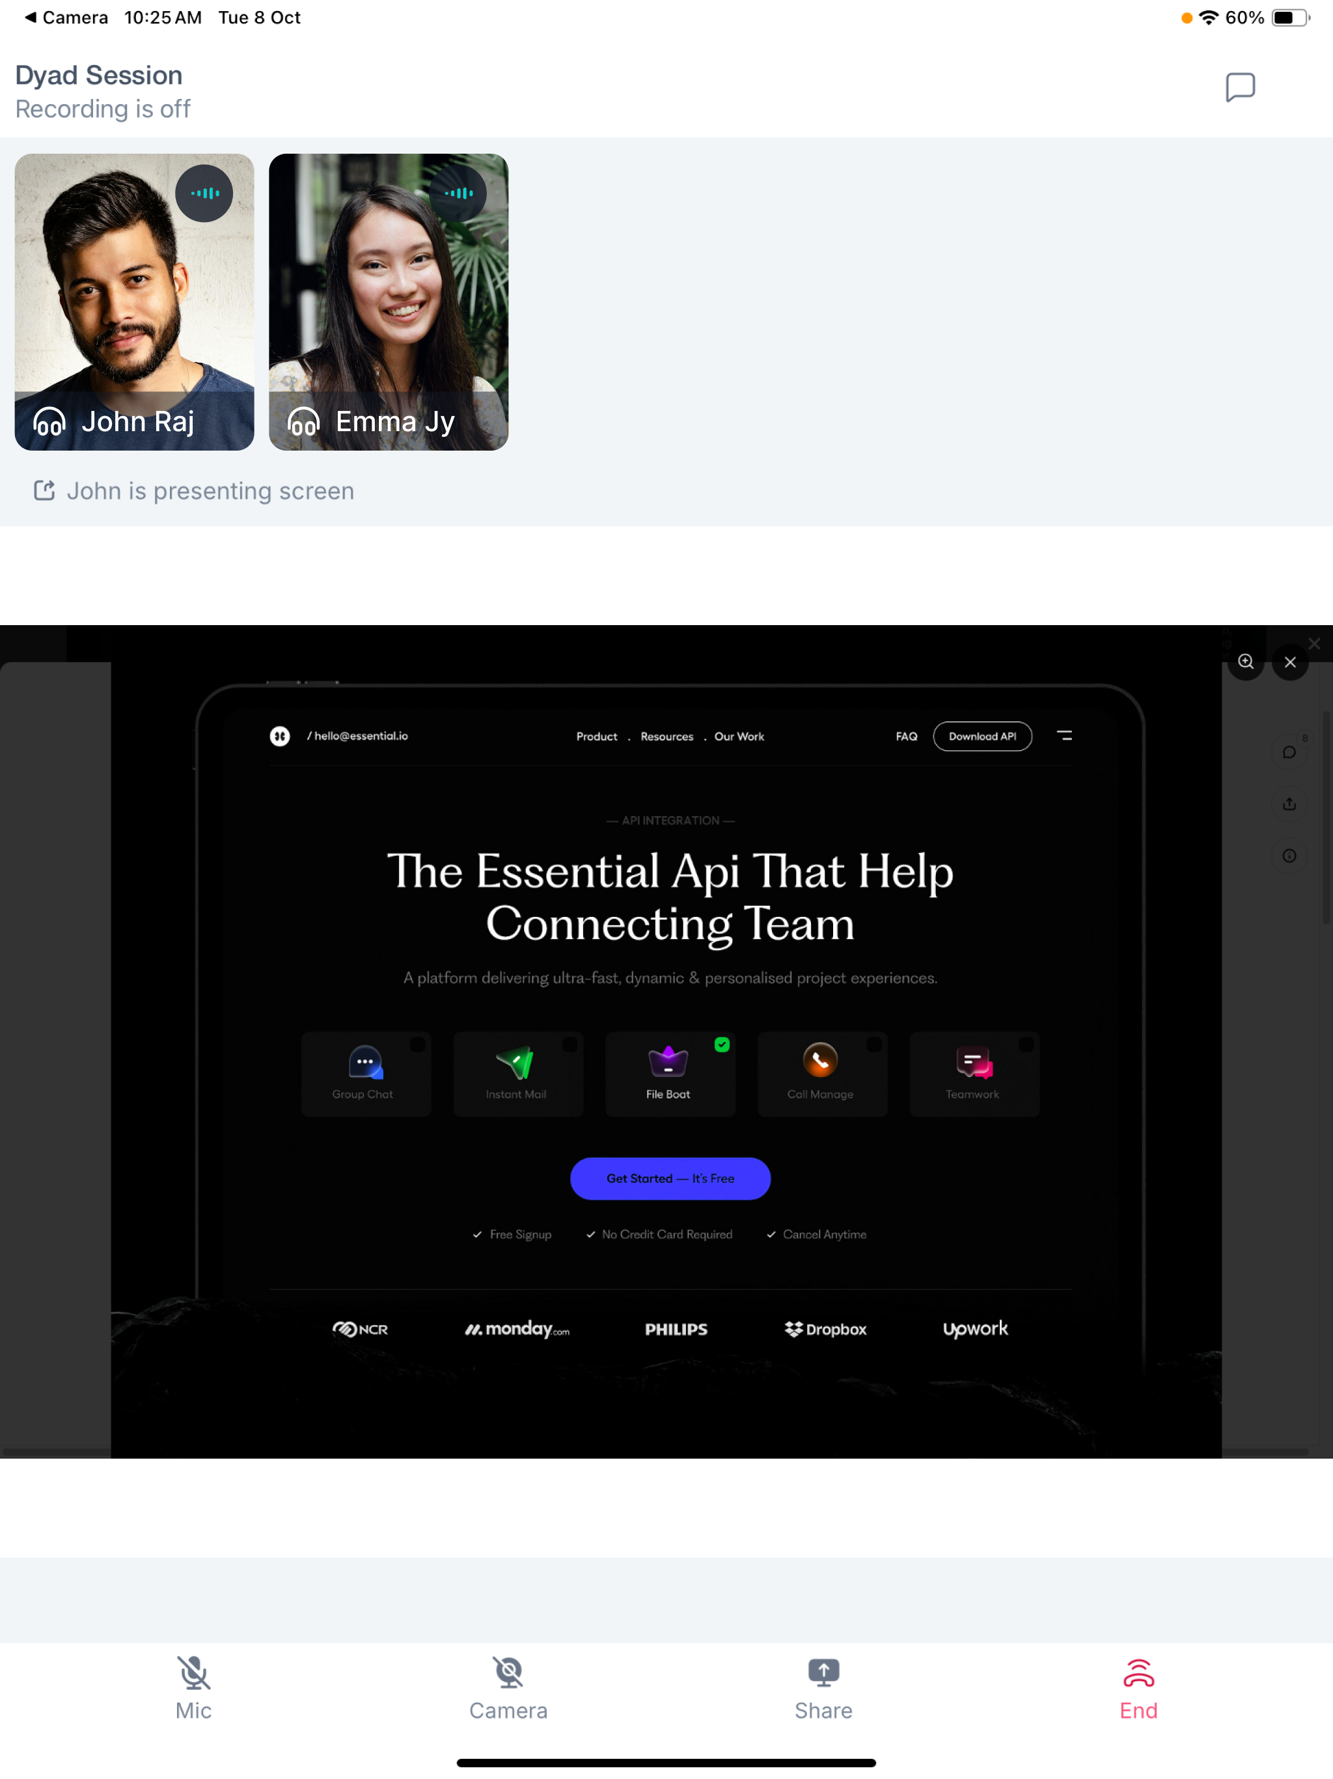Toggle the Camera button in the bottom call bar

coord(509,1689)
